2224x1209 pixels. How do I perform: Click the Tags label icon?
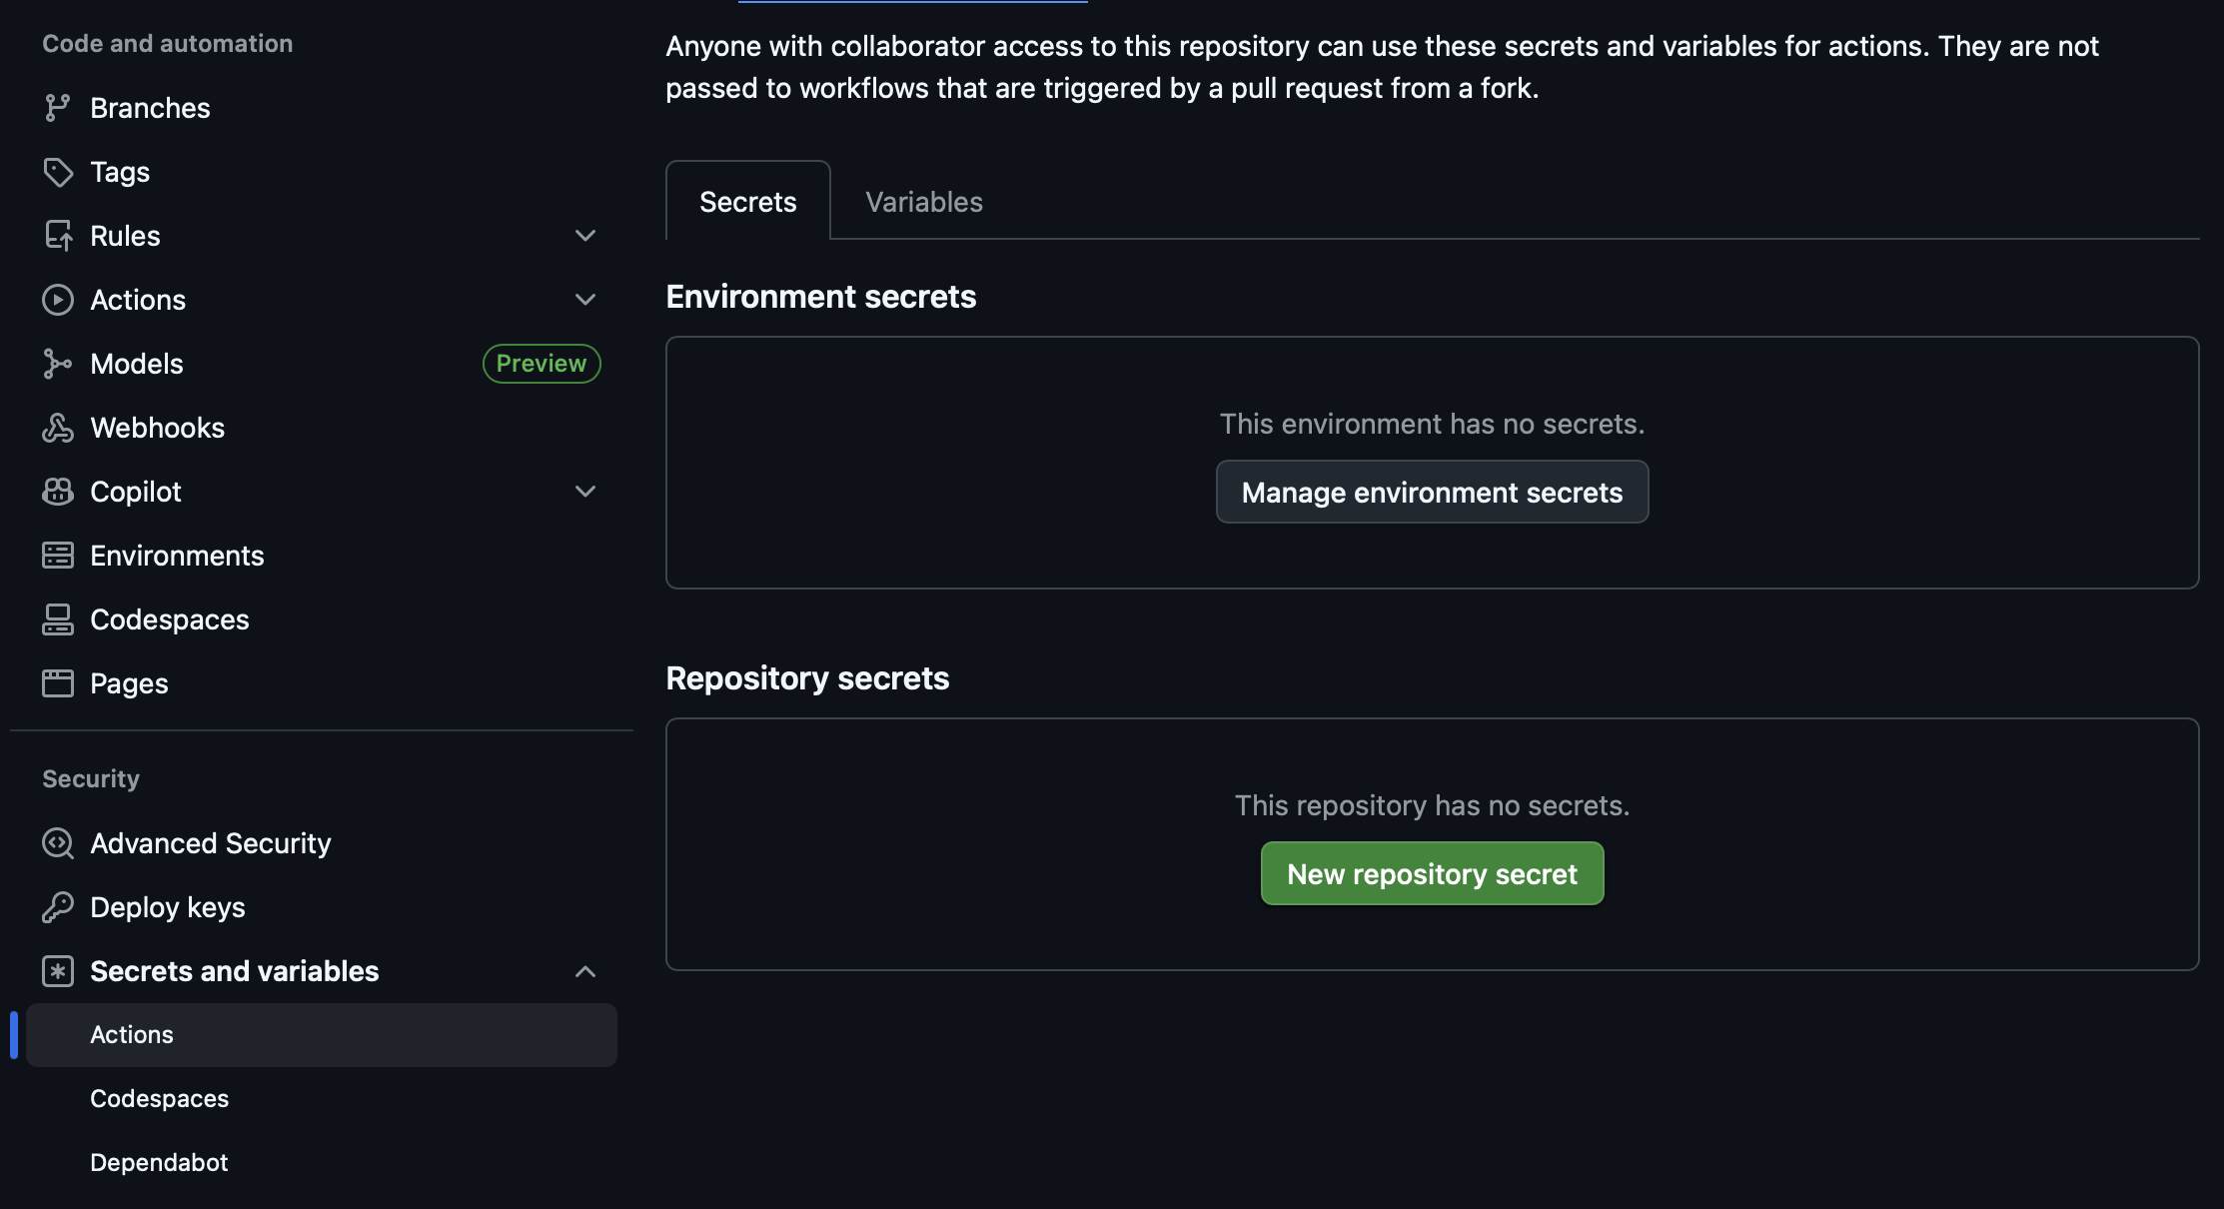pyautogui.click(x=57, y=172)
